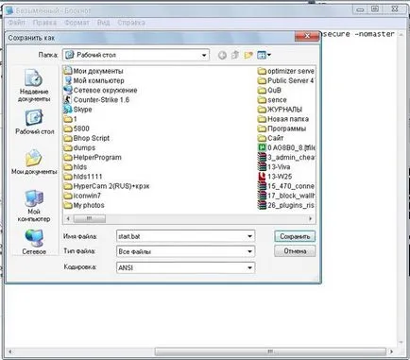Select the hlds1111 folder
Image resolution: width=410 pixels, height=360 pixels.
point(83,177)
